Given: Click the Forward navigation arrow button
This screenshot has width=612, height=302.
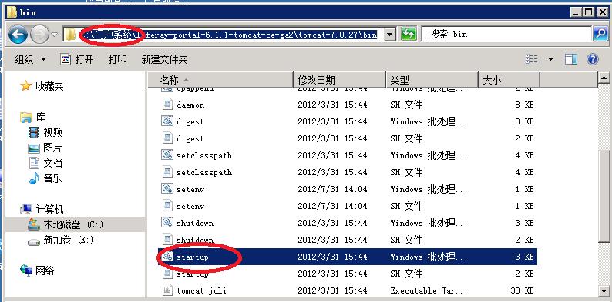Looking at the screenshot, I should (x=39, y=35).
